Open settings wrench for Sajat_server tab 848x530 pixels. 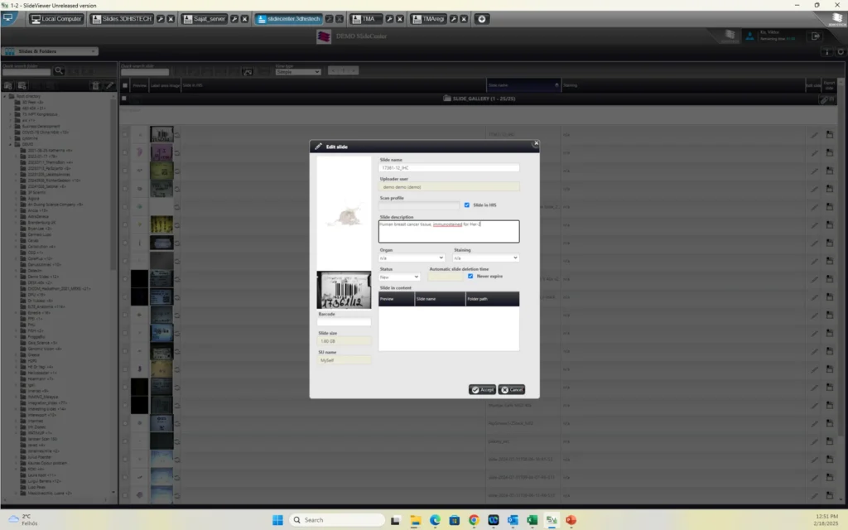[234, 19]
